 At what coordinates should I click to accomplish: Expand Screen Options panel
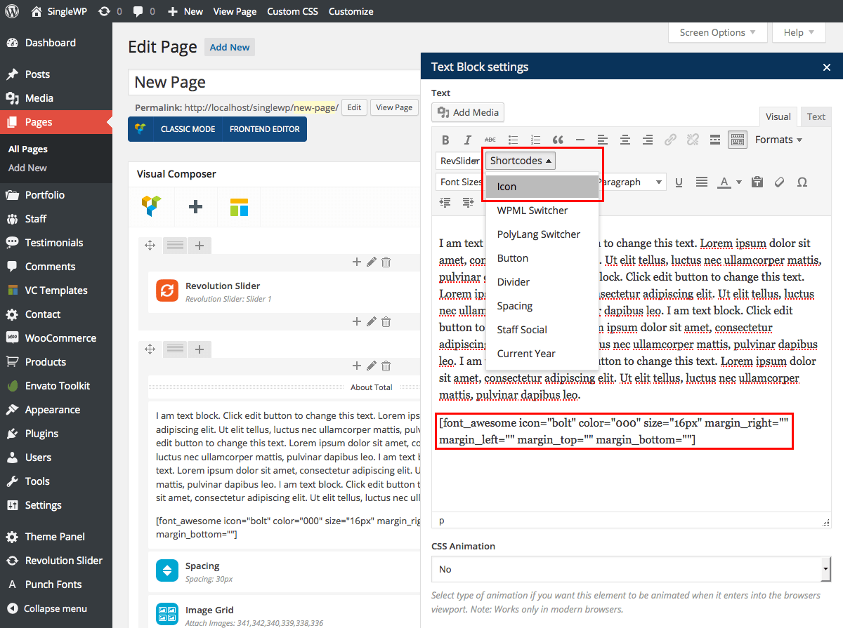[x=717, y=32]
